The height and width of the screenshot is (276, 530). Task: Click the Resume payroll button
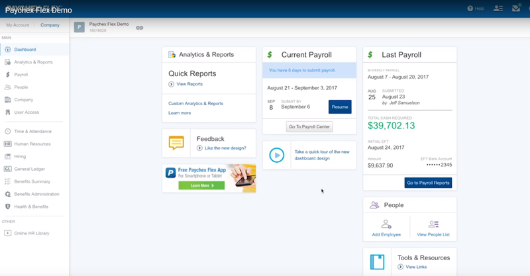click(340, 107)
